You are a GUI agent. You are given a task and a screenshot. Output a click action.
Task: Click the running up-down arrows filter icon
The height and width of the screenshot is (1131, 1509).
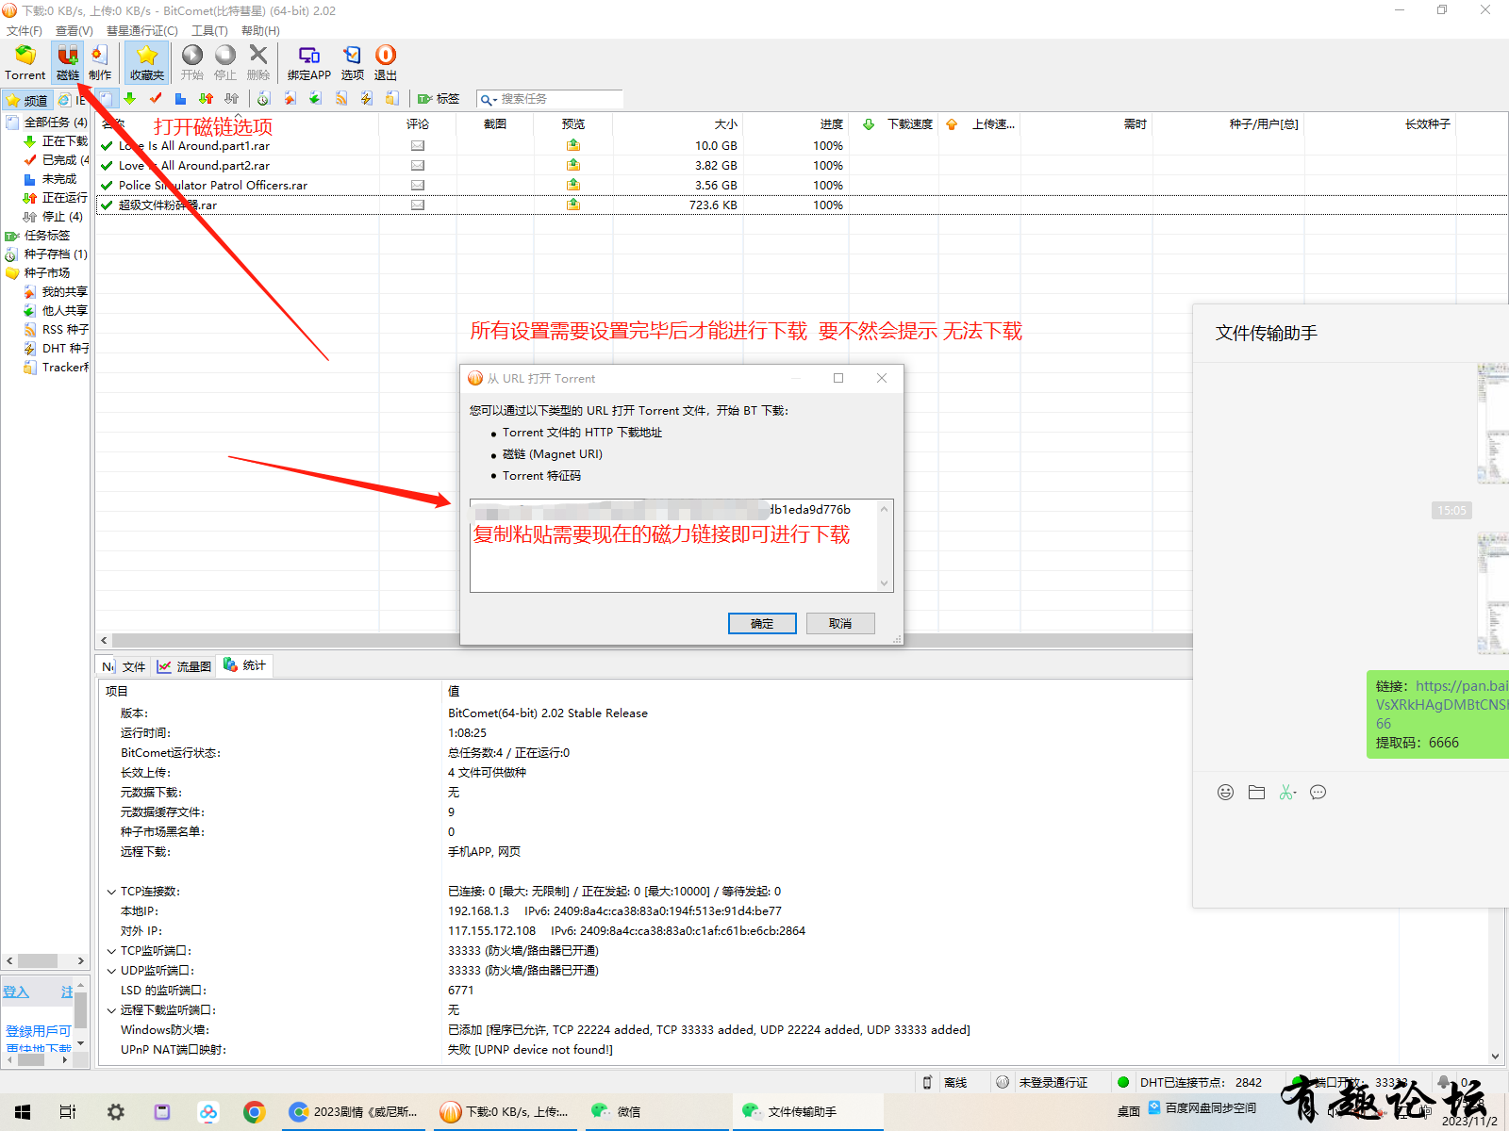click(x=207, y=99)
